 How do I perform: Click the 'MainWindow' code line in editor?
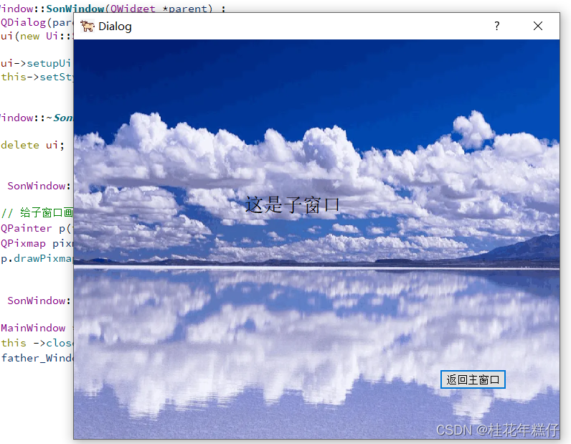(33, 328)
